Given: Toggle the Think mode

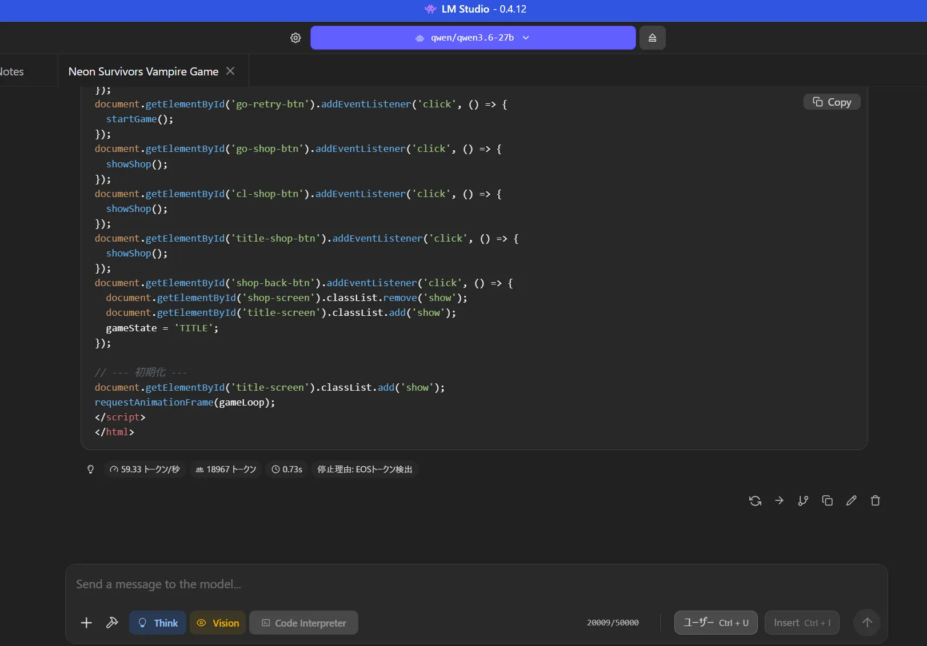Looking at the screenshot, I should [158, 623].
